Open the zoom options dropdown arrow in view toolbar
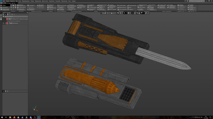This screenshot has width=213, height=119. click(x=110, y=13)
